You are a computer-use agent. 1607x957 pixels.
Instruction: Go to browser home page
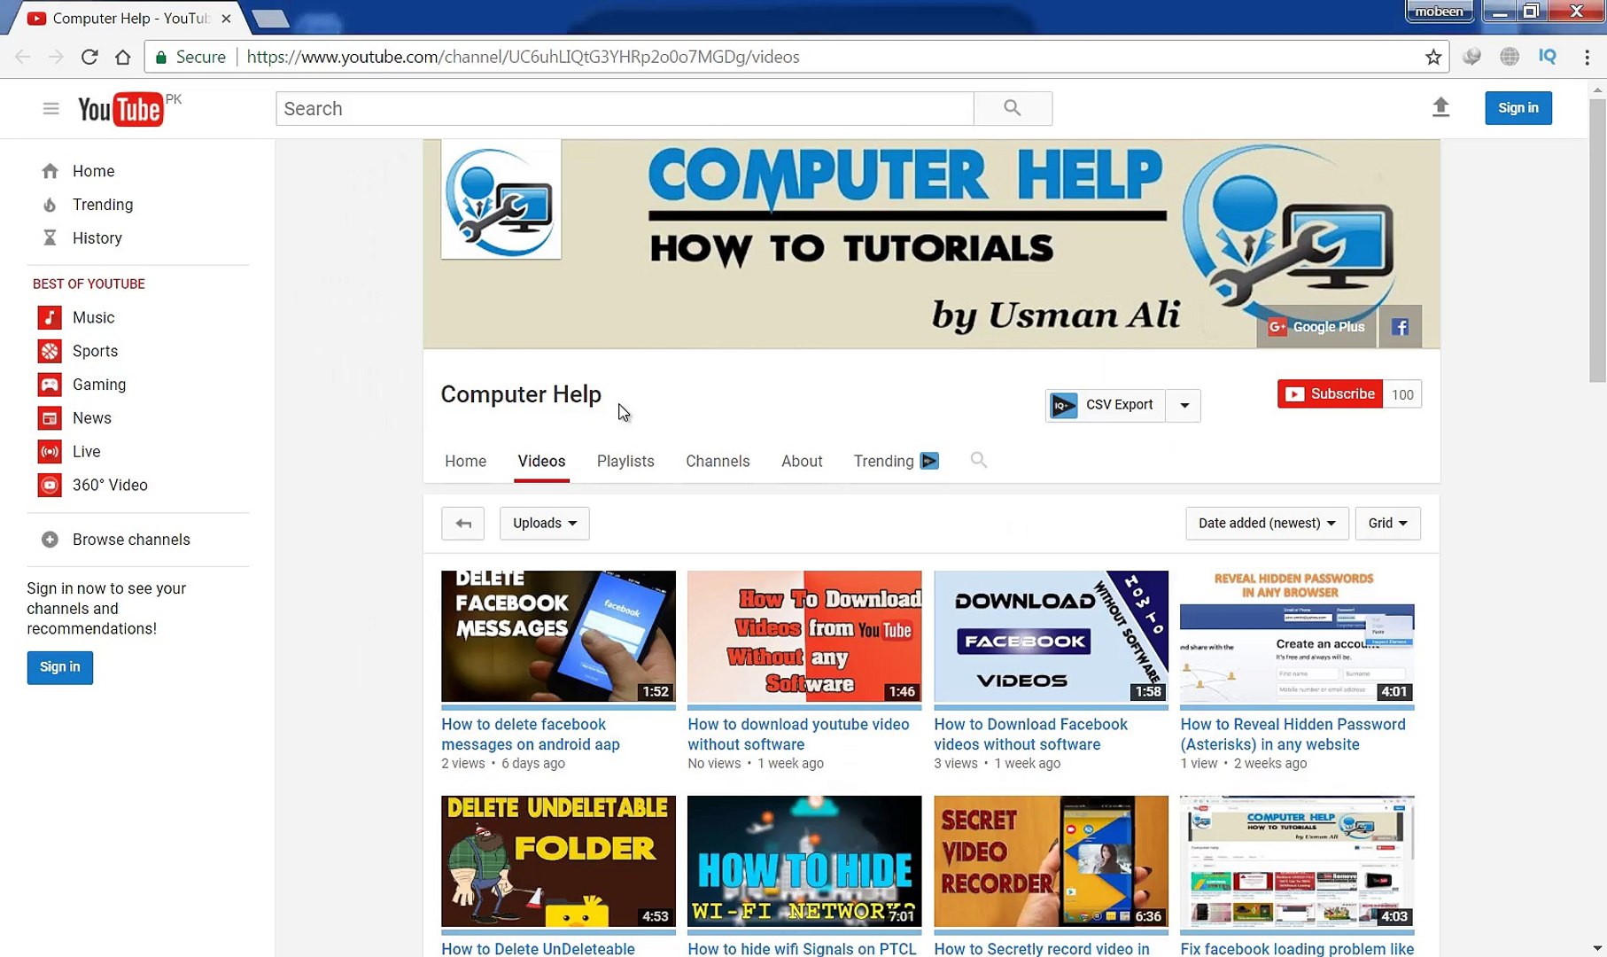[x=123, y=57]
